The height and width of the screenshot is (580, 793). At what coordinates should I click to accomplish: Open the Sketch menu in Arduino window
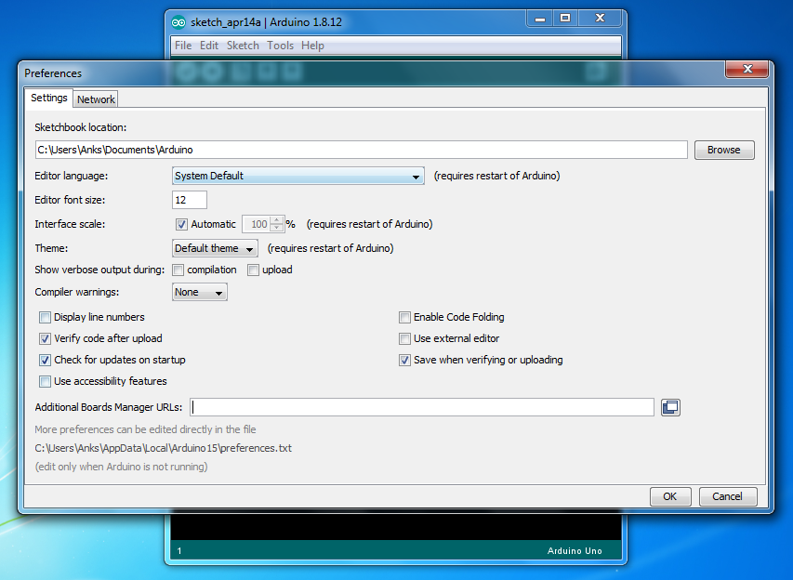243,46
